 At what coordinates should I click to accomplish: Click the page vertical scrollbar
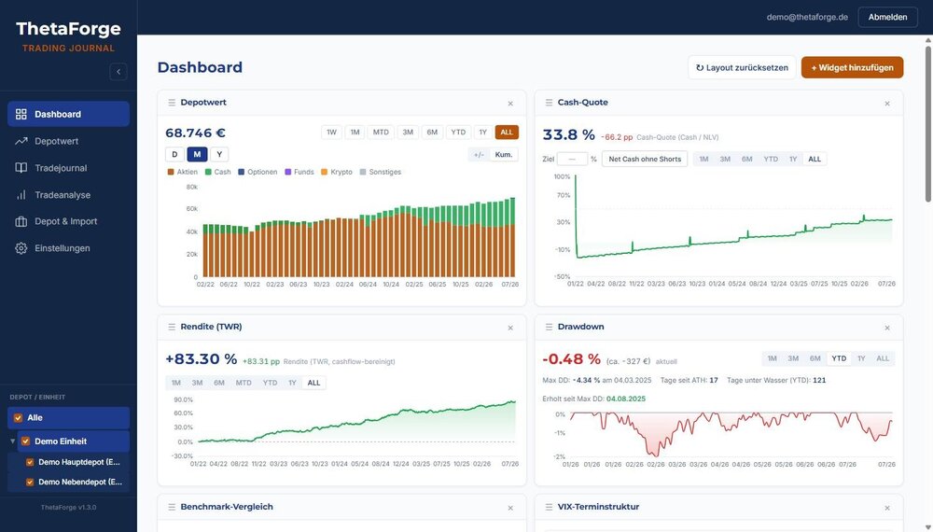click(928, 122)
